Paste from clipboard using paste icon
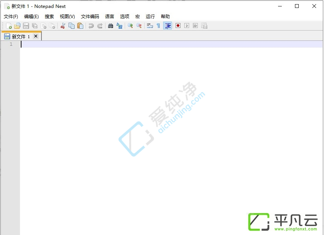This screenshot has width=324, height=235. coord(80,26)
